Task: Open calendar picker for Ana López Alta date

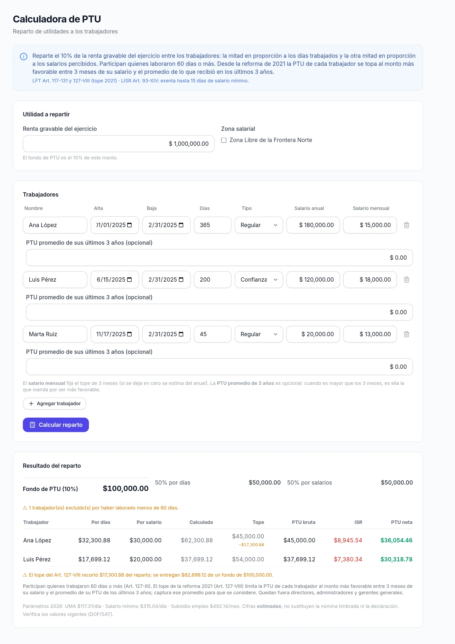Action: [x=130, y=225]
